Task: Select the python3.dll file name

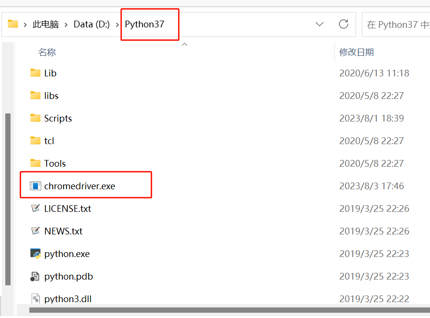Action: click(x=68, y=299)
